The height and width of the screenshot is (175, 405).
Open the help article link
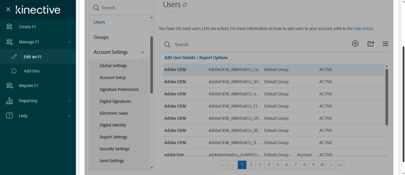(363, 29)
